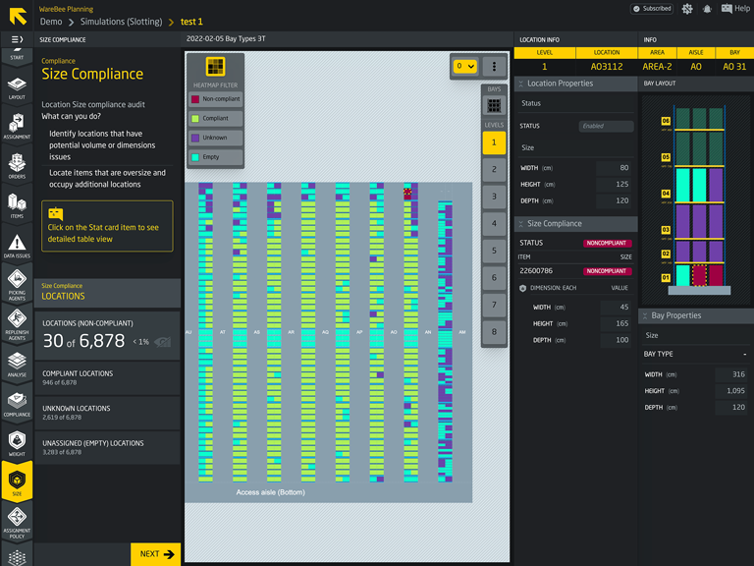Image resolution: width=754 pixels, height=566 pixels.
Task: Open the settings gear icon in header
Action: [687, 9]
